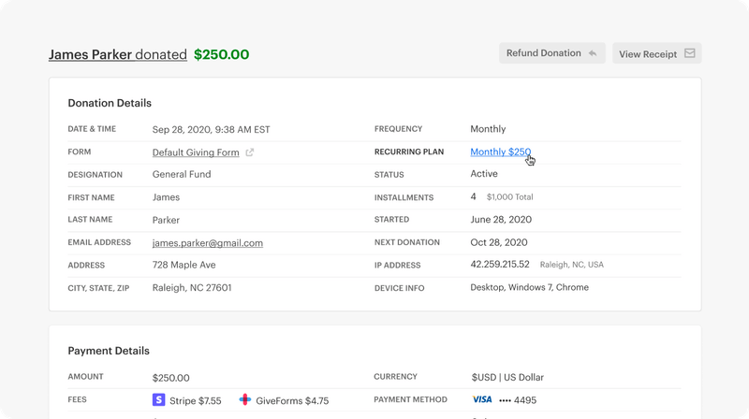The height and width of the screenshot is (419, 749).
Task: Click the Donation Details heading
Action: point(110,103)
